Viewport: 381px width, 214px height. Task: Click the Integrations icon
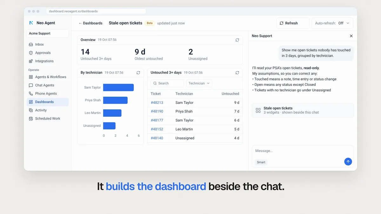click(31, 61)
